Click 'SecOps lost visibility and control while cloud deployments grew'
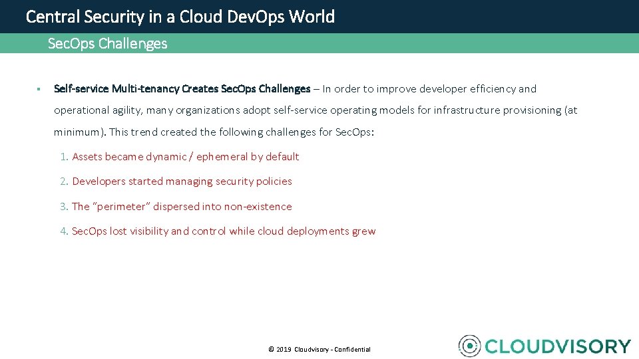The height and width of the screenshot is (359, 639). coord(224,231)
